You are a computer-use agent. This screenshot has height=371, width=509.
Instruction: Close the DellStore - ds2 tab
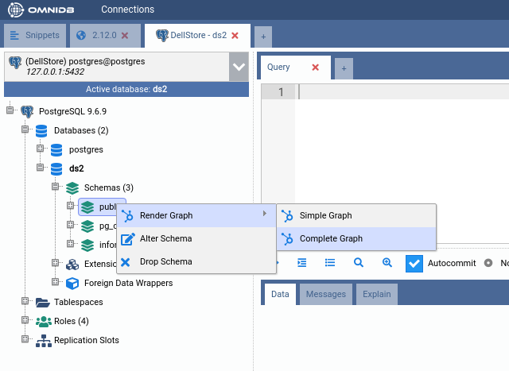tap(235, 36)
